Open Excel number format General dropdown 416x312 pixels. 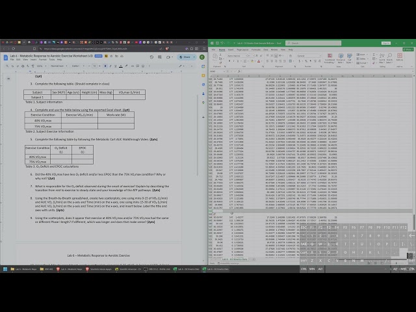click(x=309, y=56)
